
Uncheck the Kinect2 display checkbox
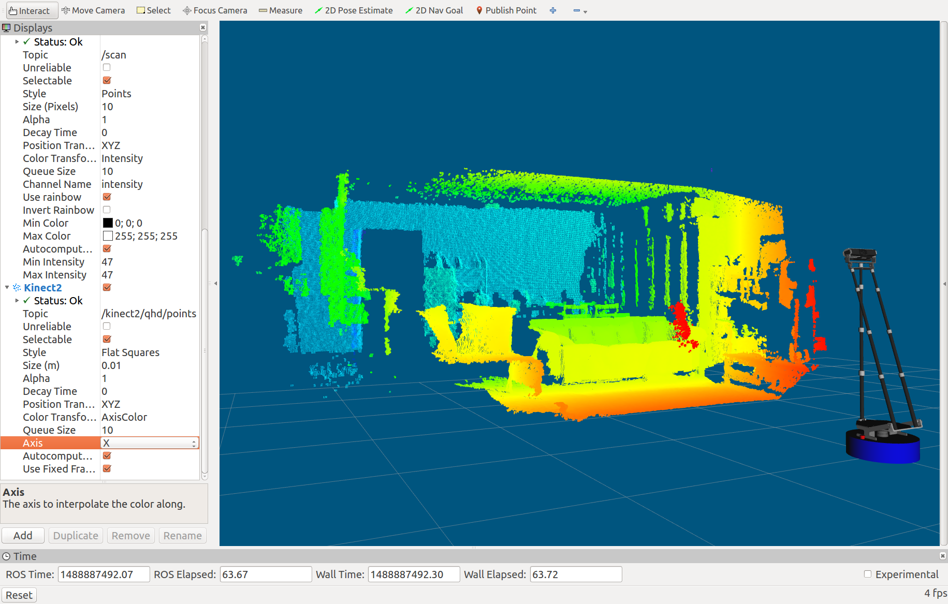point(107,287)
